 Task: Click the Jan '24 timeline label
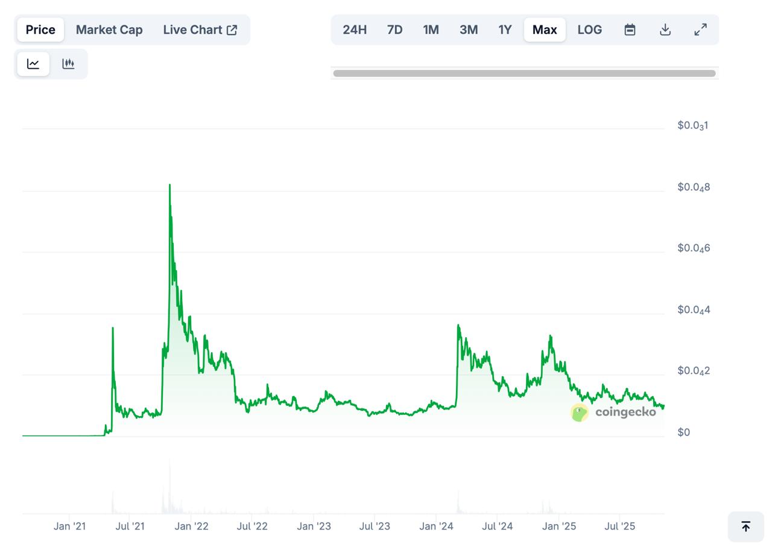pyautogui.click(x=436, y=526)
